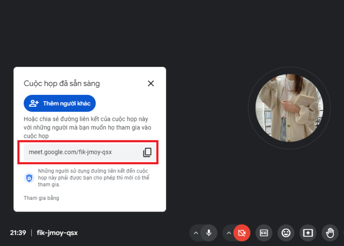Image resolution: width=344 pixels, height=246 pixels.
Task: Click the 21:39 clock in the bottom bar
Action: tap(18, 233)
